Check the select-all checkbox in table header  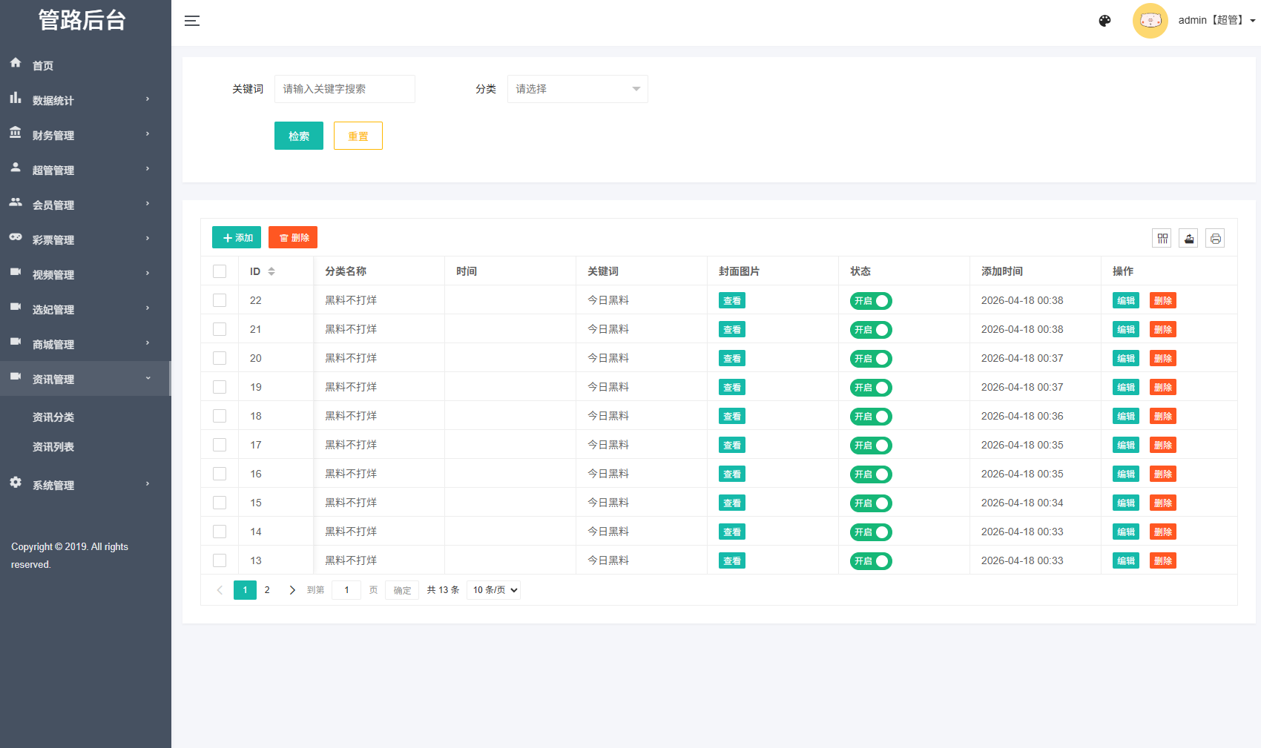click(220, 271)
